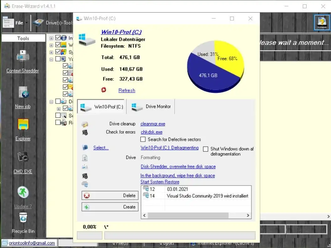Click the red refresh icon beside Refresh
331x248 pixels.
[x=103, y=90]
